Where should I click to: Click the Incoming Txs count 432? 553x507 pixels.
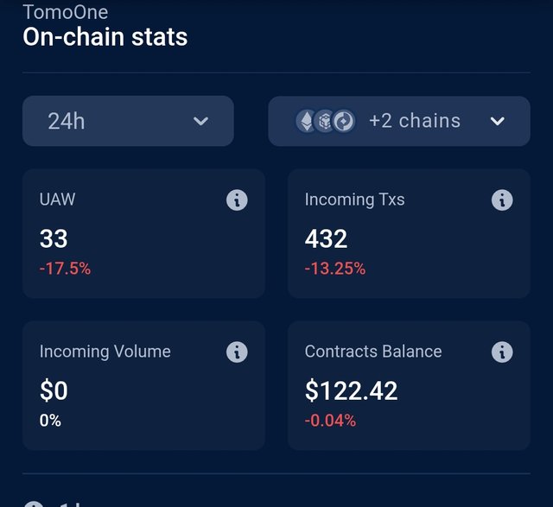click(326, 239)
